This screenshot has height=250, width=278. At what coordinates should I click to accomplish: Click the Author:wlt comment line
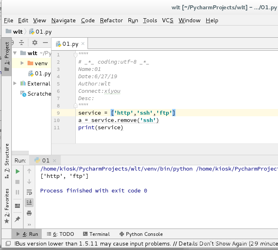[94, 84]
